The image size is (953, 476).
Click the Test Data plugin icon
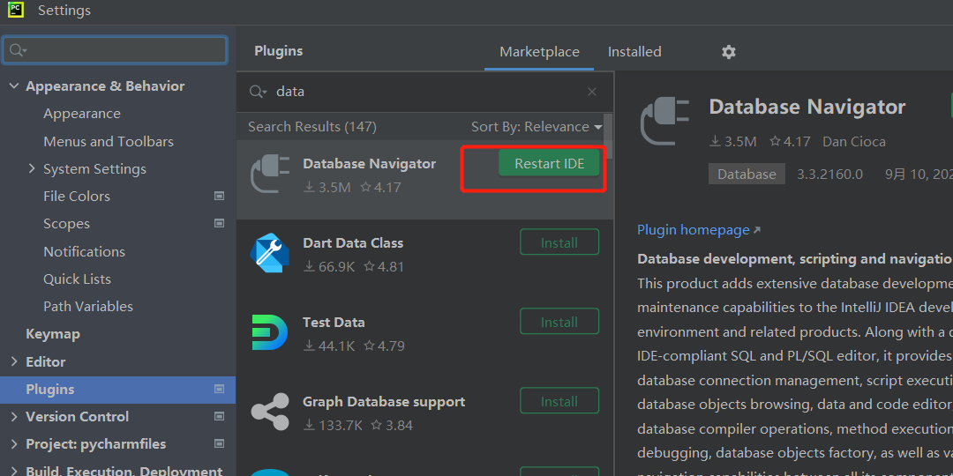point(270,332)
